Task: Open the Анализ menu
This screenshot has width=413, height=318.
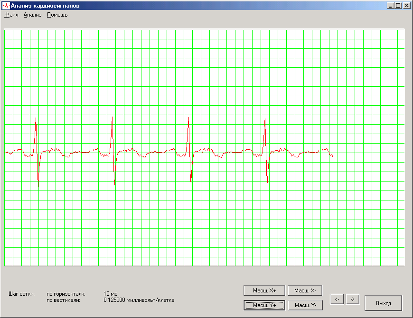Action: coord(32,15)
